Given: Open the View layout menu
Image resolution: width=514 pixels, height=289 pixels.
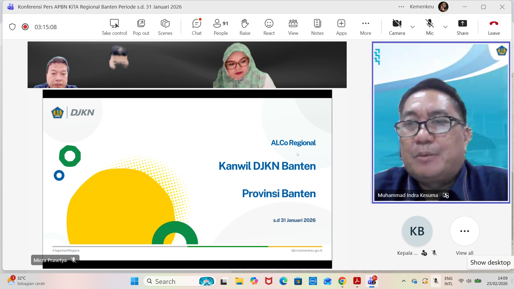Looking at the screenshot, I should [293, 27].
